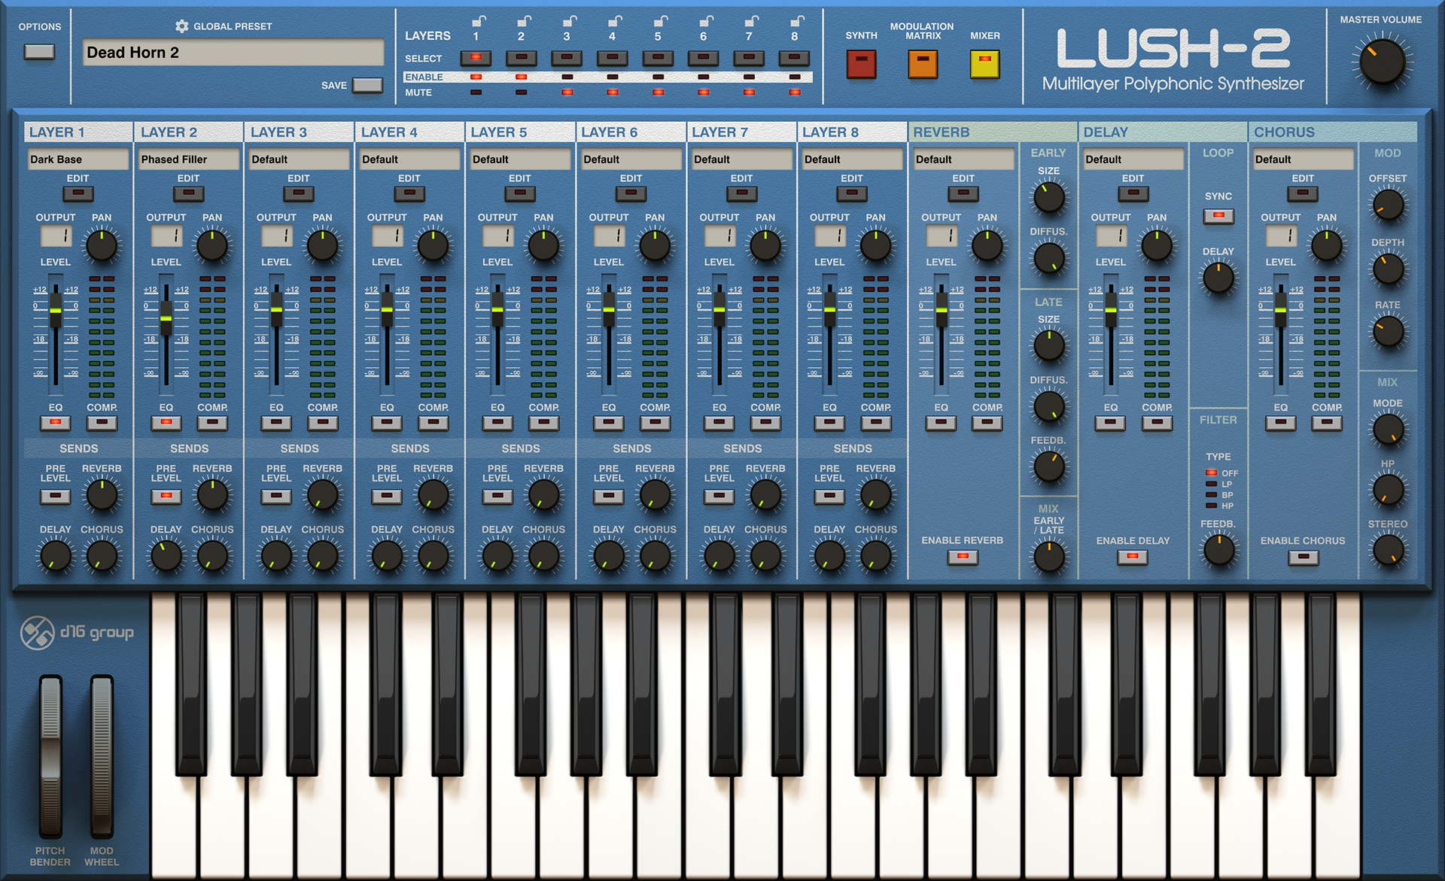Click Reverb Edit button
The image size is (1445, 881).
[x=963, y=194]
